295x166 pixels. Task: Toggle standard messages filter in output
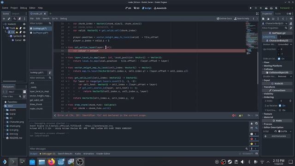pos(254,134)
